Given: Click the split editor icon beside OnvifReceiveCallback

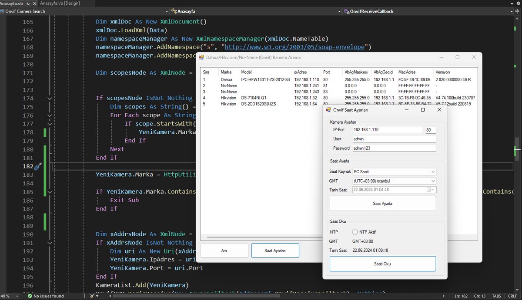Looking at the screenshot, I should point(517,11).
